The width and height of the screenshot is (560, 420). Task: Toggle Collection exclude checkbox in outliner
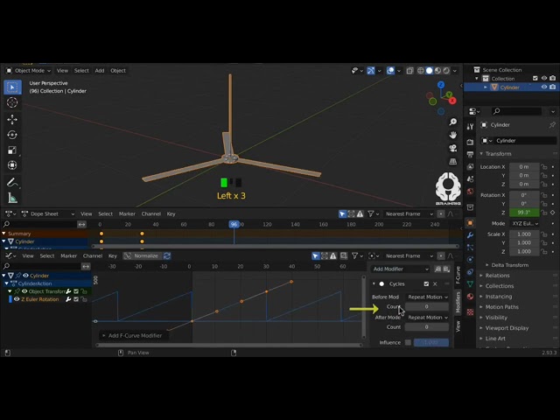coord(535,78)
